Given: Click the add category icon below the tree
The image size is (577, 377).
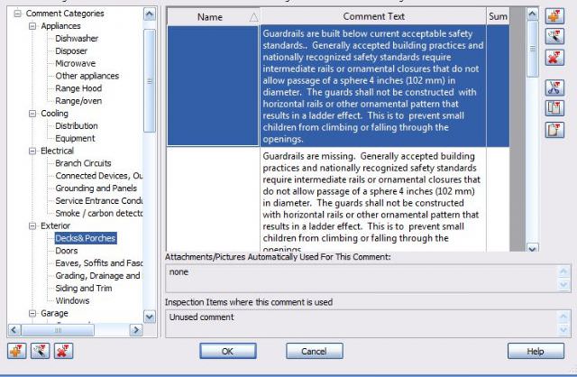Looking at the screenshot, I should point(14,350).
